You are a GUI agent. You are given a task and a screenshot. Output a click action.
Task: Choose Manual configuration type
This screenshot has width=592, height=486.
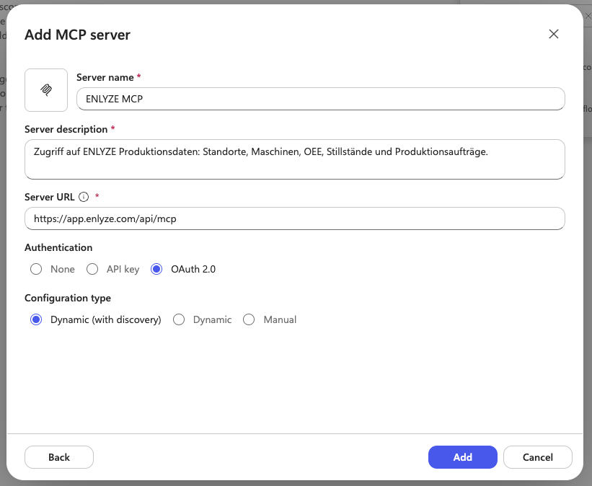[249, 320]
